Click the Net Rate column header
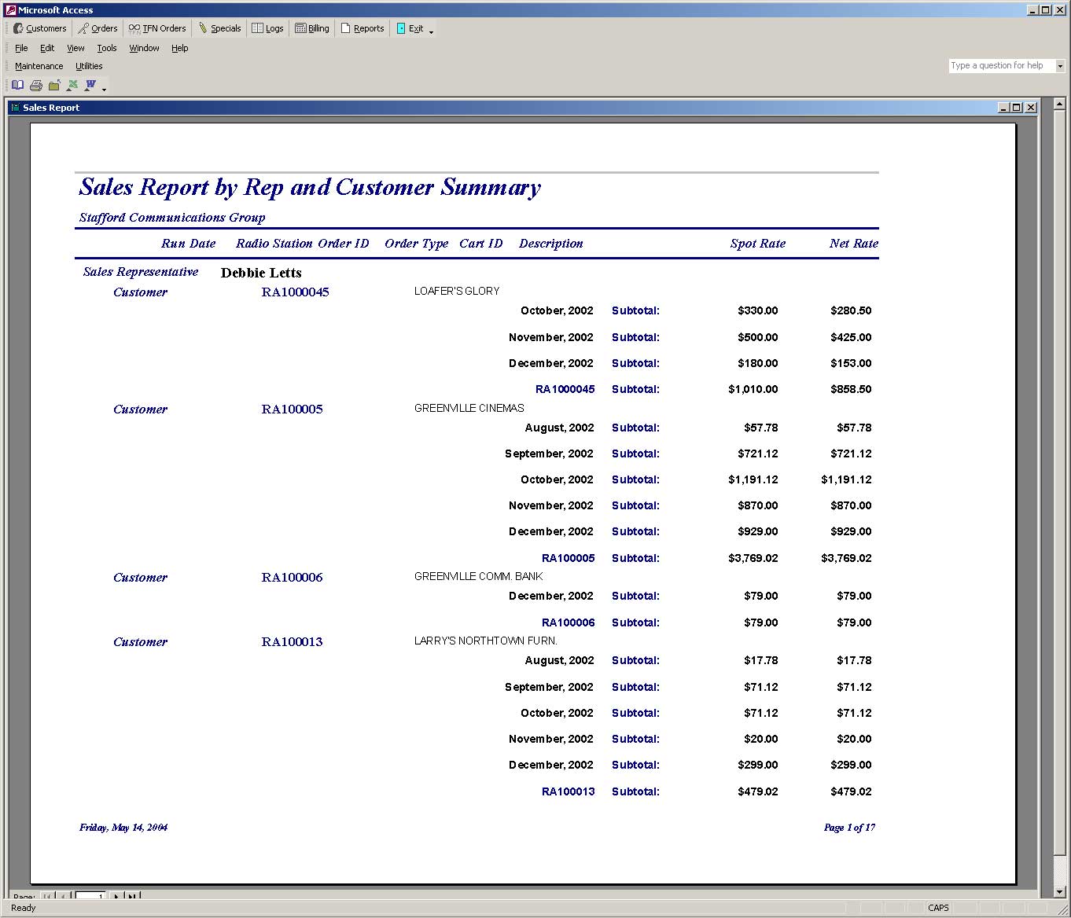 pyautogui.click(x=854, y=244)
